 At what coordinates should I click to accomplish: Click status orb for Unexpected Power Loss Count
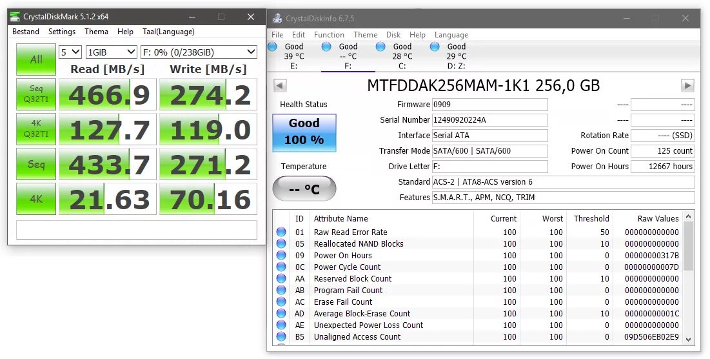(281, 325)
